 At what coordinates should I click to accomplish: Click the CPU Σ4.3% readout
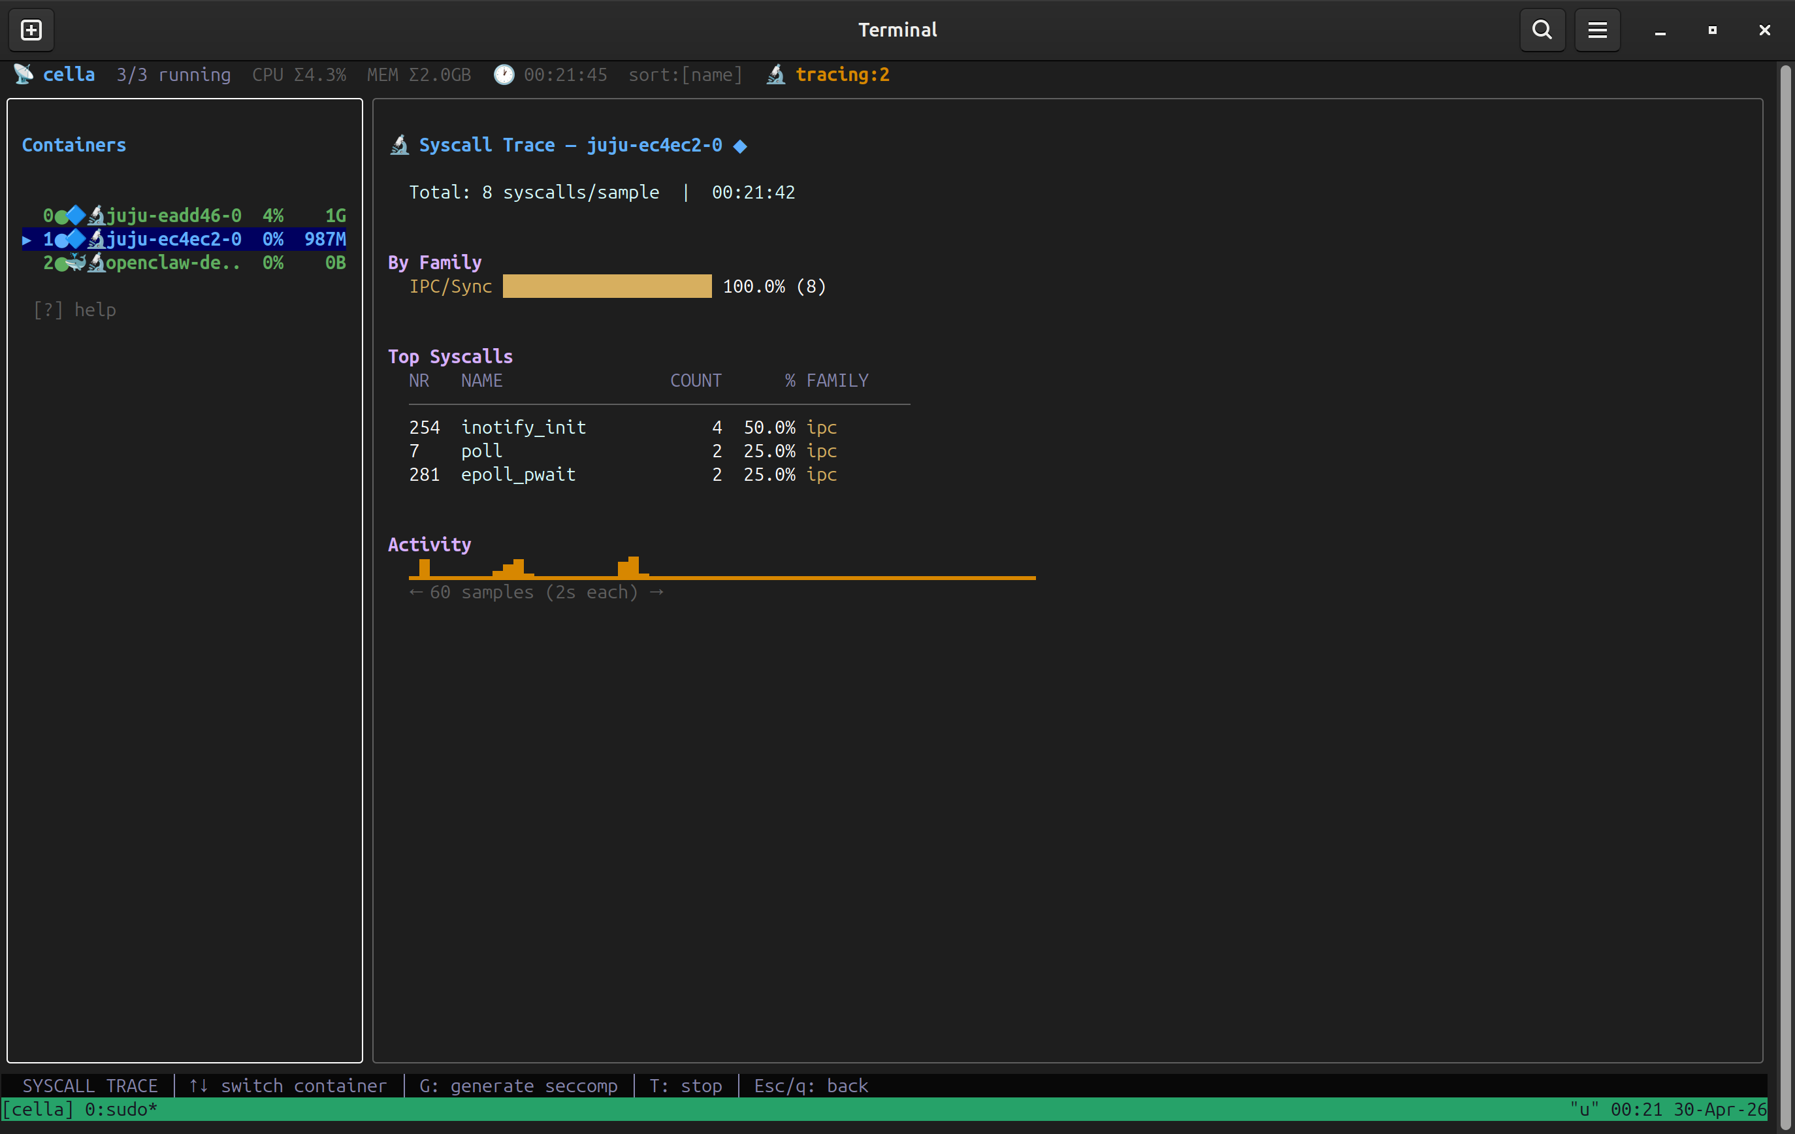(299, 74)
